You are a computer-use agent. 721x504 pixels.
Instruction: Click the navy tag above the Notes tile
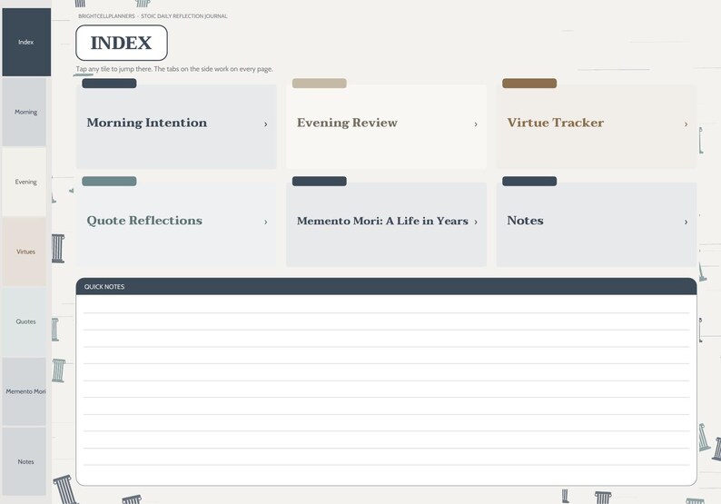pos(529,182)
